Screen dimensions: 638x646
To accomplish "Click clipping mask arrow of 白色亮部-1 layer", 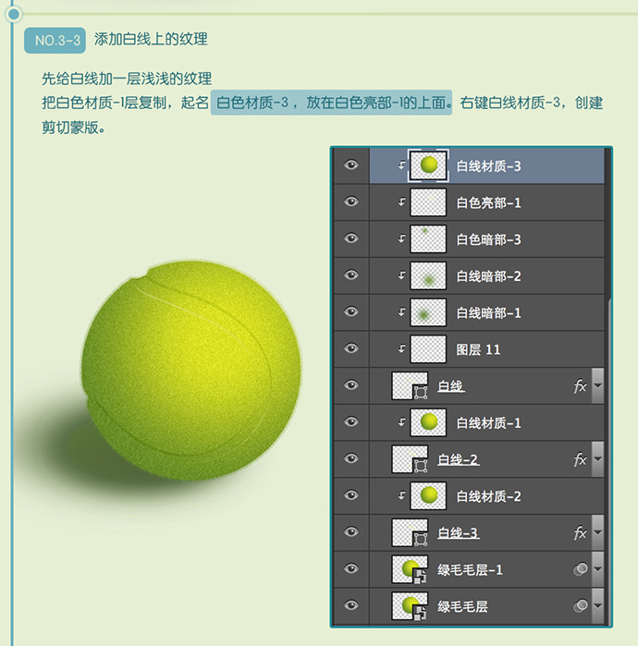I will 401,202.
